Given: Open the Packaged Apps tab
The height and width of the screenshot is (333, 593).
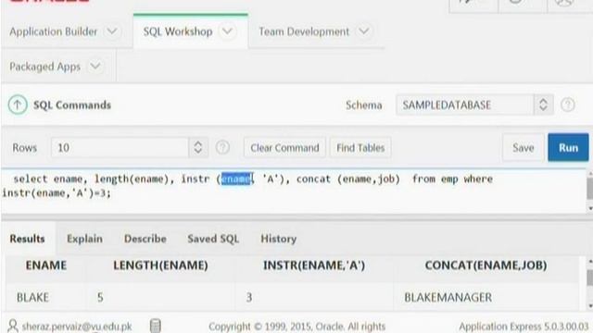Looking at the screenshot, I should pos(44,67).
